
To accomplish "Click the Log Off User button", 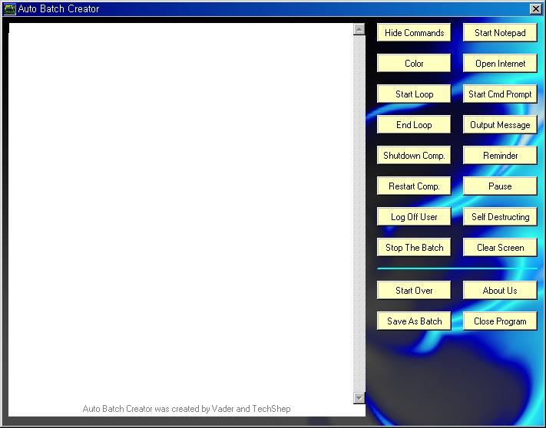I will [414, 217].
